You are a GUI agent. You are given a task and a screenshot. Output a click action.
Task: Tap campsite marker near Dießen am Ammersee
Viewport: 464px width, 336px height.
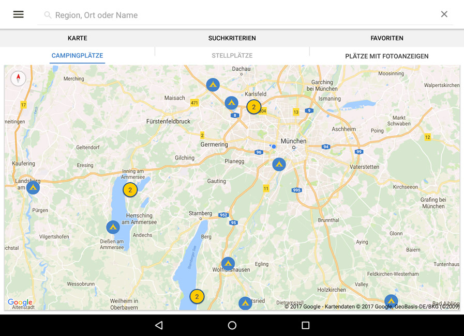(x=113, y=227)
